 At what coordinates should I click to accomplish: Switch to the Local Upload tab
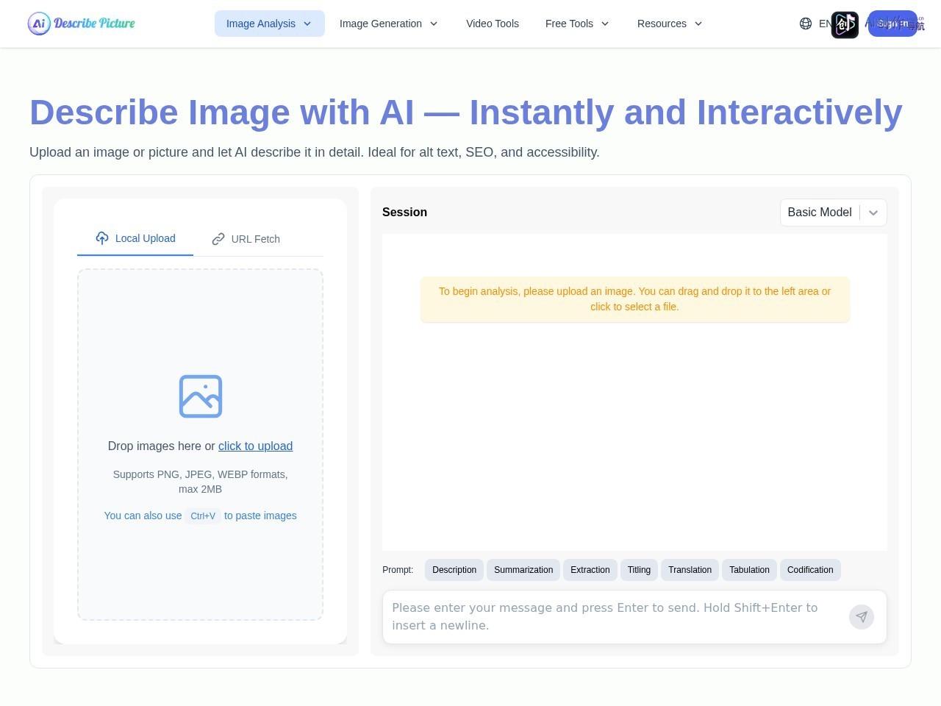coord(135,238)
